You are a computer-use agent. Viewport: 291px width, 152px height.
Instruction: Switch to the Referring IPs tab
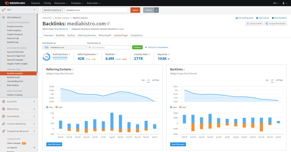click(105, 35)
